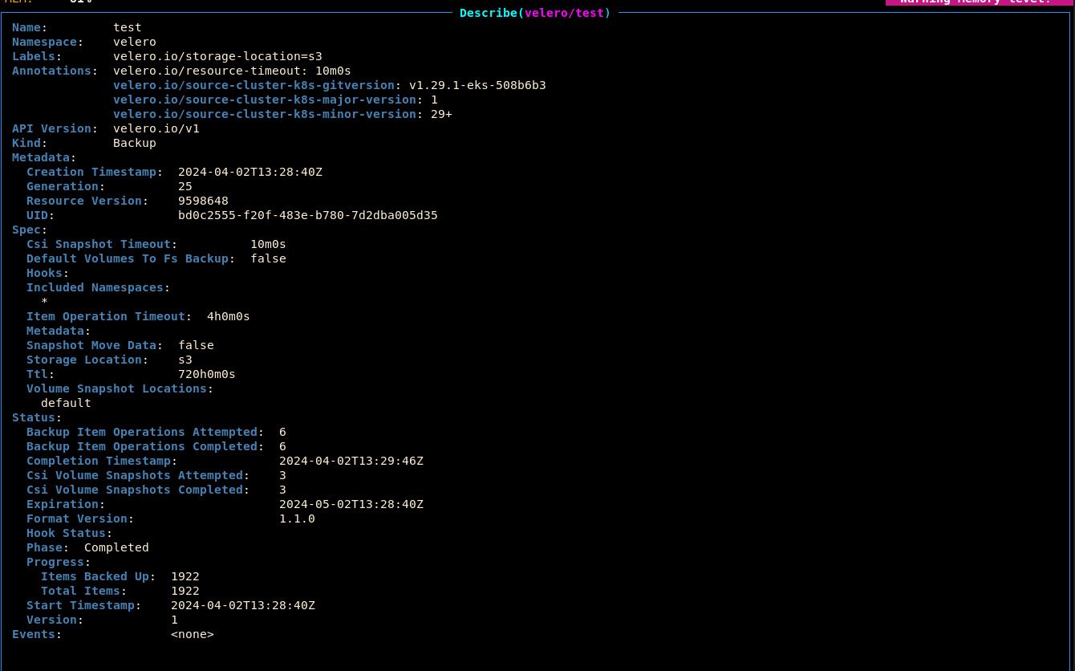Viewport: 1075px width, 671px height.
Task: Click the Creation Timestamp value
Action: 249,172
